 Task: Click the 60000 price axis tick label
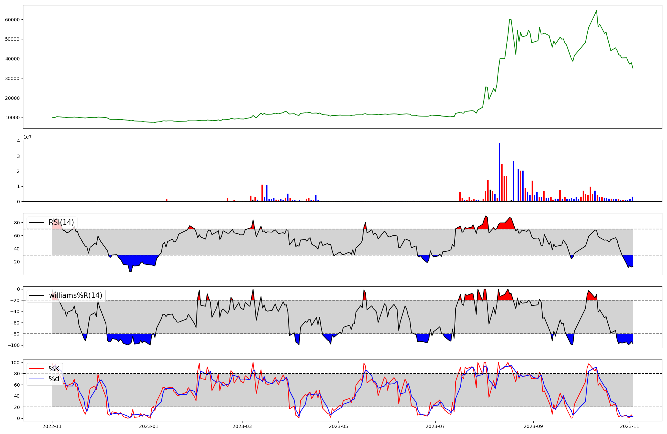coord(12,20)
